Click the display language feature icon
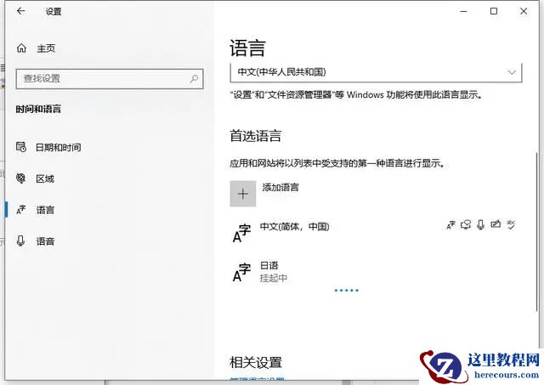The image size is (544, 385). pos(450,224)
